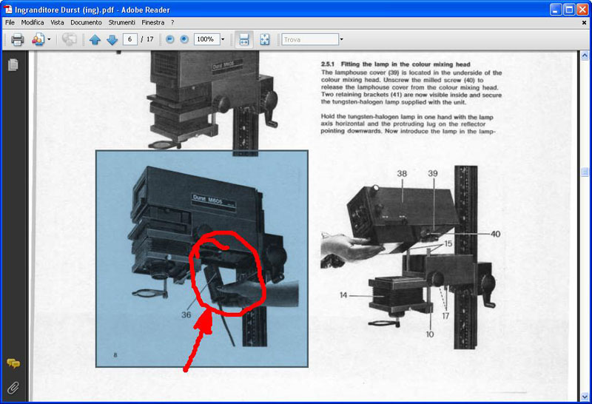Expand the 100% zoom level dropdown

coord(222,39)
